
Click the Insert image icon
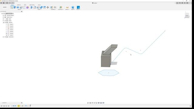[x=73, y=7]
